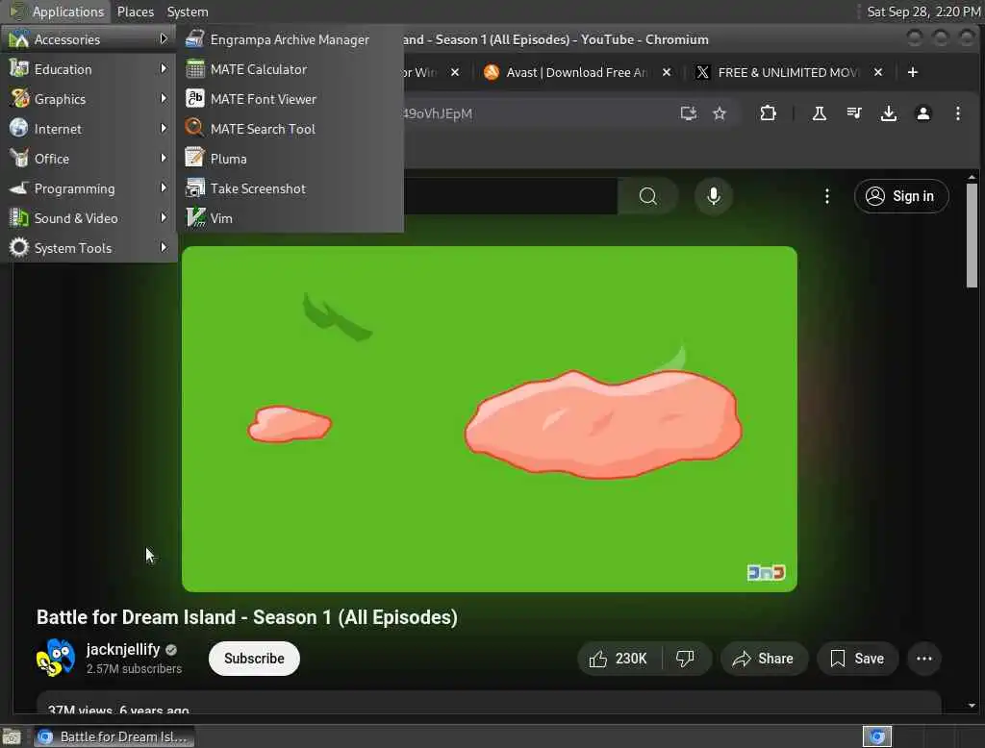Close the Avast Download tab
985x748 pixels.
(667, 72)
